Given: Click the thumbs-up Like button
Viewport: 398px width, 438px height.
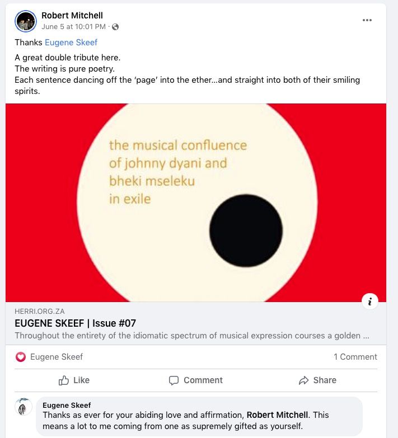Looking at the screenshot, I should pos(74,380).
